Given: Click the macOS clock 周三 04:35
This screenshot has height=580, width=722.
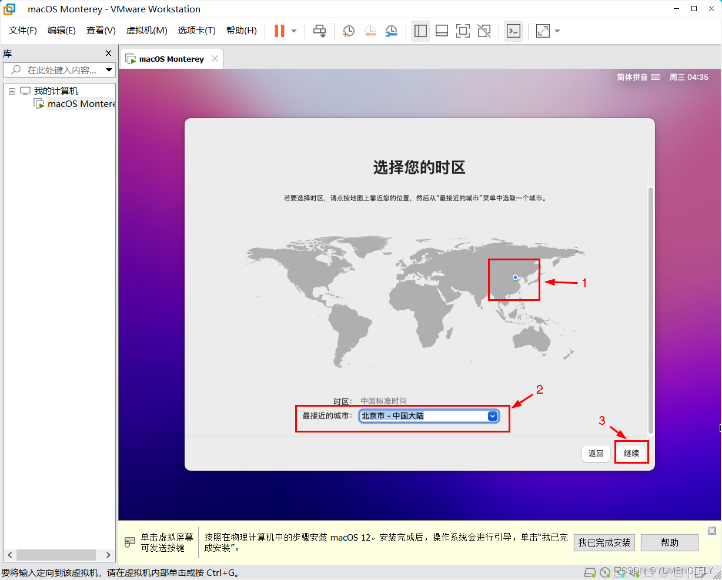Looking at the screenshot, I should (689, 77).
